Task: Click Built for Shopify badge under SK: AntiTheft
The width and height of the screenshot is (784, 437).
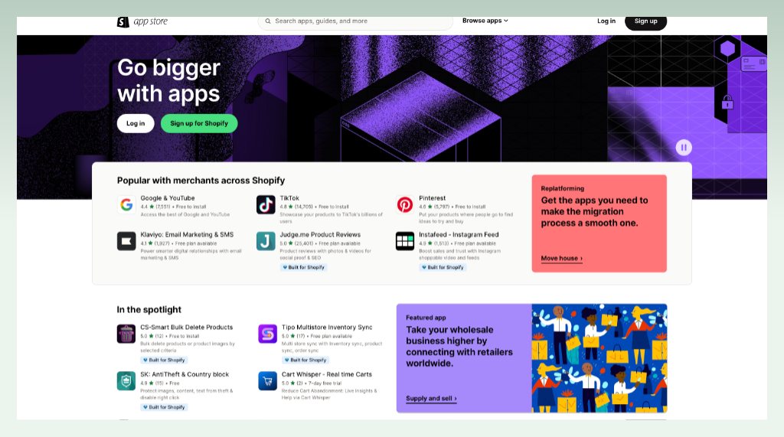Action: [x=164, y=407]
